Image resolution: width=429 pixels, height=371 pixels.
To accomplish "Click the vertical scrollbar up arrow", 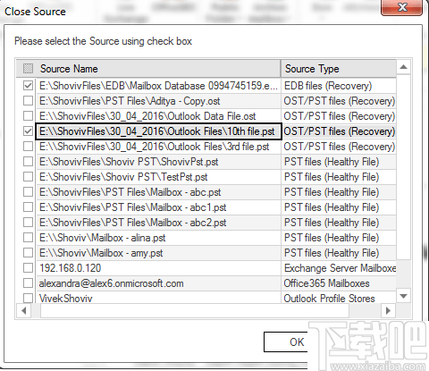I will pyautogui.click(x=403, y=67).
